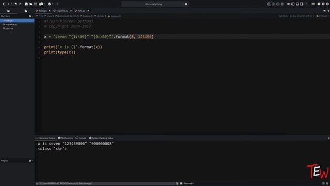Open the cloud publishing toolbar icon

[x=41, y=4]
